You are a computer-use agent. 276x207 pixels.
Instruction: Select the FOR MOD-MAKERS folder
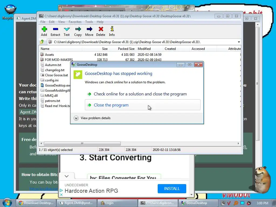click(57, 60)
